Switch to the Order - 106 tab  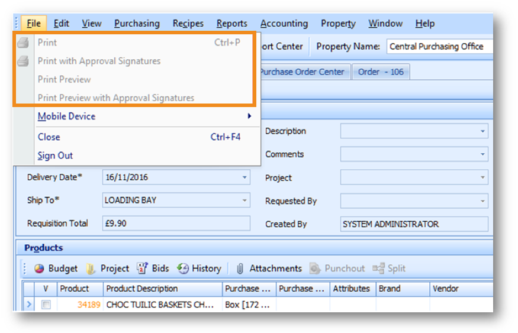click(x=381, y=72)
